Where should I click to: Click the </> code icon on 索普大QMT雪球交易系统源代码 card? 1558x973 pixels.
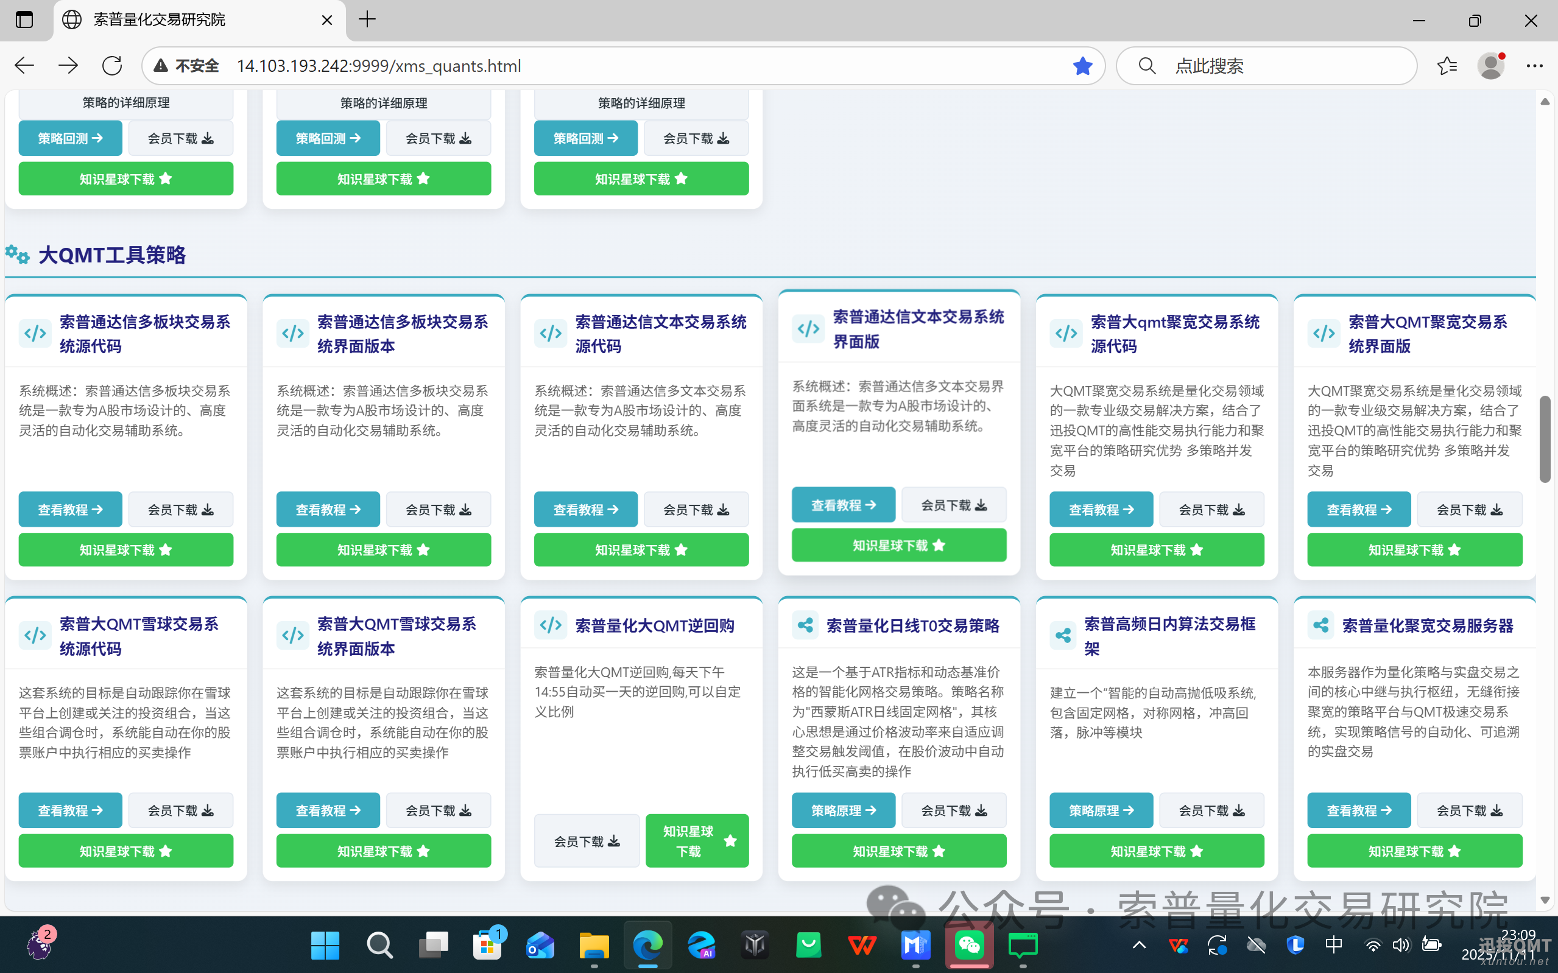35,634
